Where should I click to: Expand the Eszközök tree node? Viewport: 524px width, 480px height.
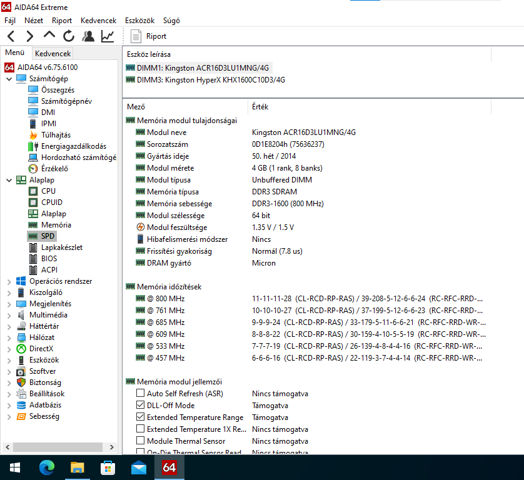click(x=9, y=361)
